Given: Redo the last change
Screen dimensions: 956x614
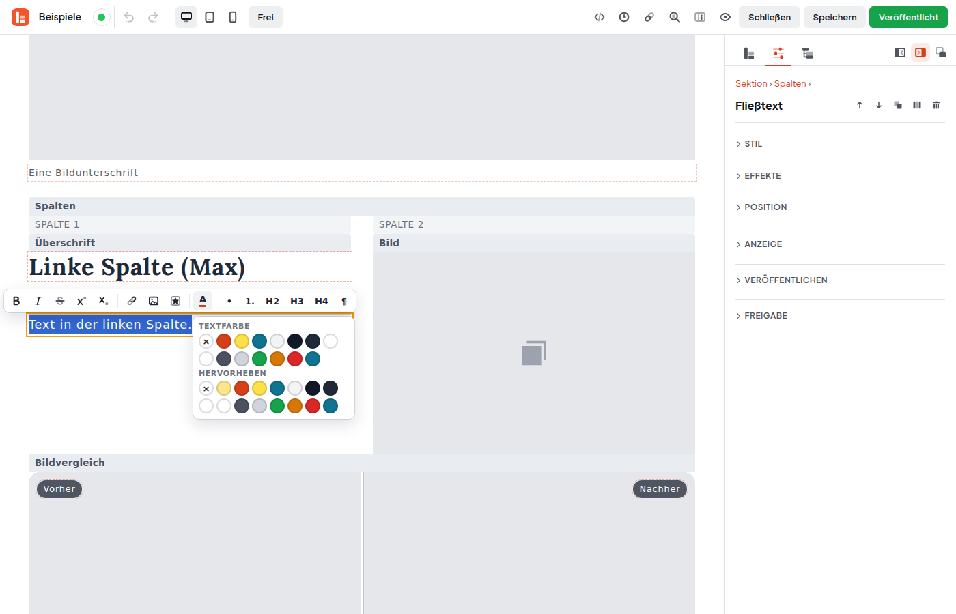Looking at the screenshot, I should tap(154, 17).
